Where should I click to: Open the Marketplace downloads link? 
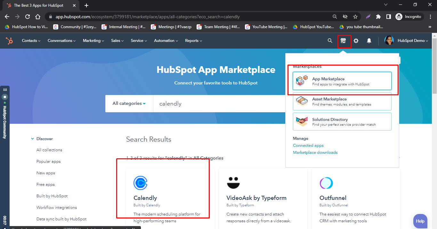tap(315, 153)
